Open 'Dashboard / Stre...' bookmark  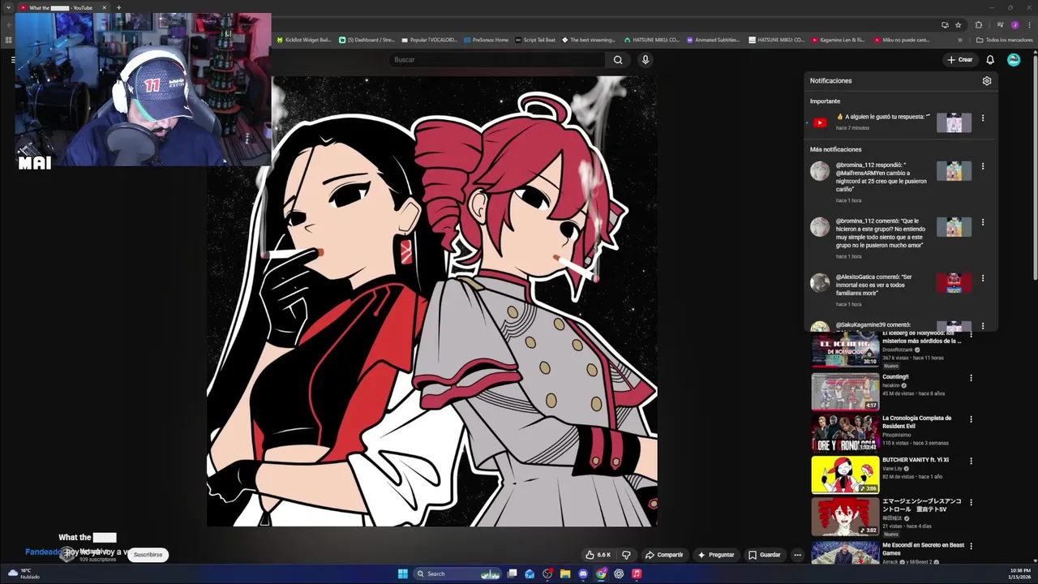367,40
